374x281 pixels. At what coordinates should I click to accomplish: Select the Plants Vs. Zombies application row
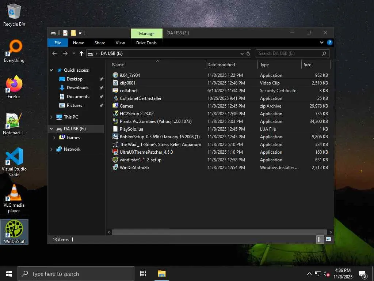pyautogui.click(x=220, y=121)
